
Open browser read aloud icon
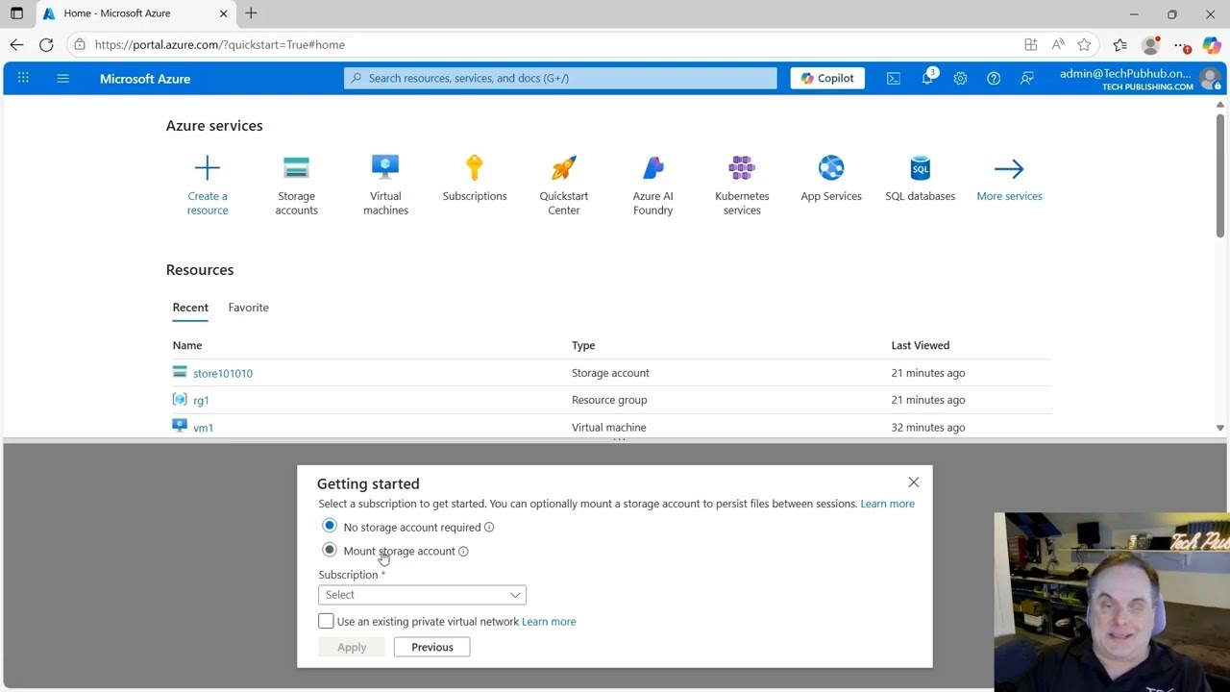point(1058,44)
